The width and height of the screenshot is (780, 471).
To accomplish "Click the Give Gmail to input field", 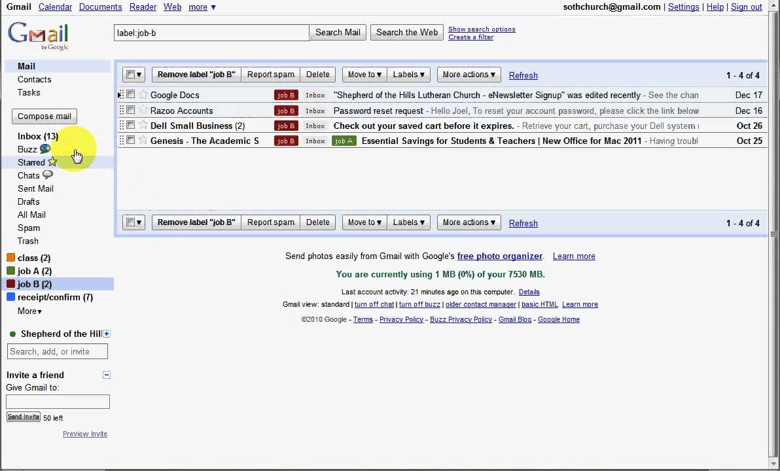I will click(58, 402).
